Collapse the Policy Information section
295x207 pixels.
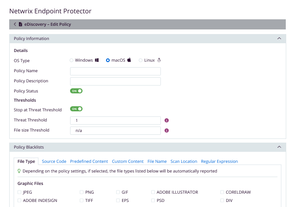(279, 39)
